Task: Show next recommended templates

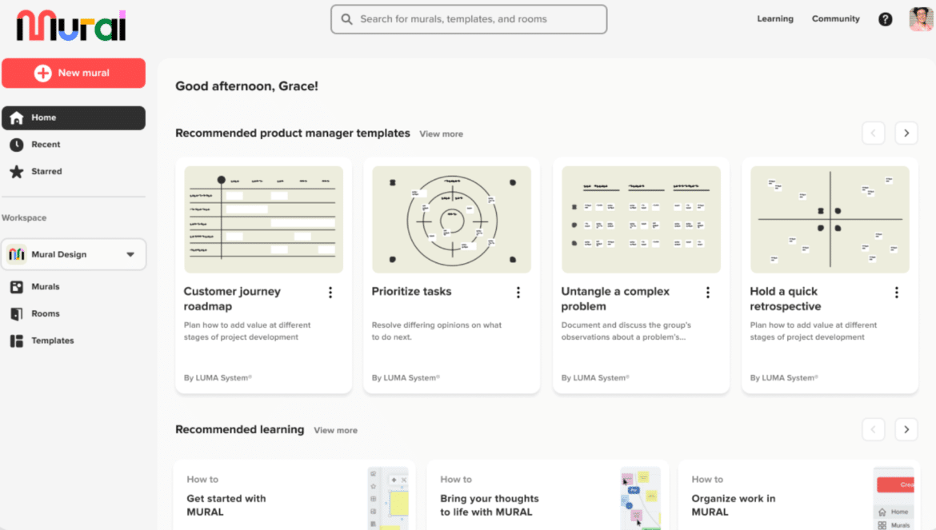Action: pyautogui.click(x=906, y=133)
